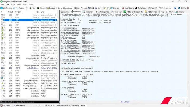Click the blue help question icon
This screenshot has width=190, height=107.
point(175,8)
